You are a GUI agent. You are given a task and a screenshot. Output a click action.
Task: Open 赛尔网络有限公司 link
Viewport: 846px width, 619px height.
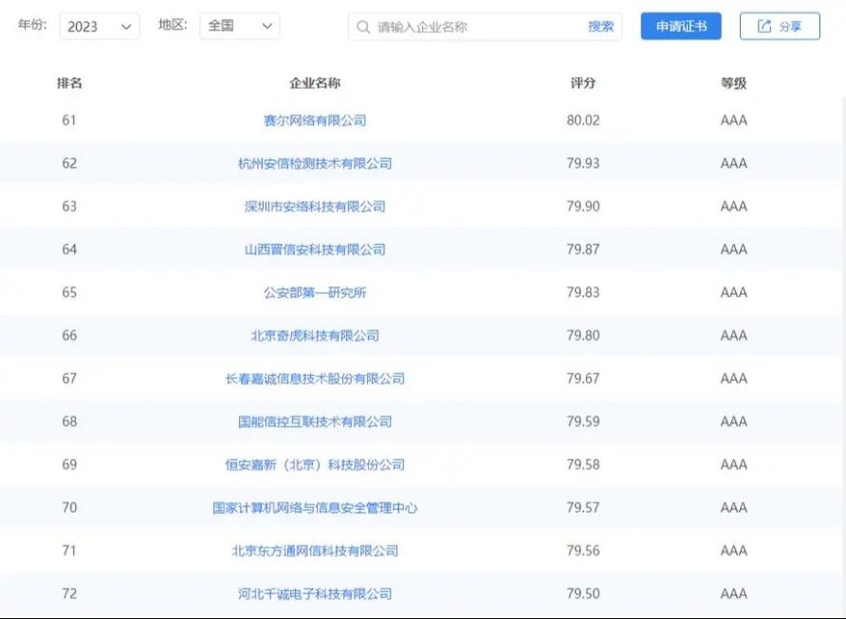(x=314, y=121)
